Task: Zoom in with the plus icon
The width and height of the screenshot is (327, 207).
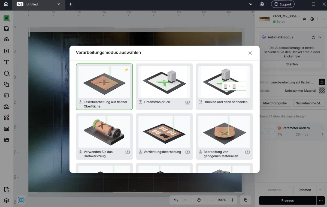Action: click(x=232, y=200)
